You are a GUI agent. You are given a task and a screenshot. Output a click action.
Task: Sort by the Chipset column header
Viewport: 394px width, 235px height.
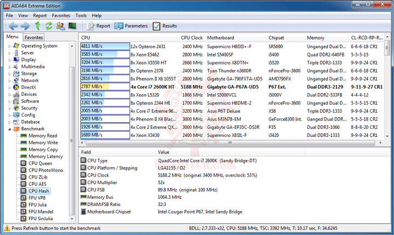[x=285, y=38]
